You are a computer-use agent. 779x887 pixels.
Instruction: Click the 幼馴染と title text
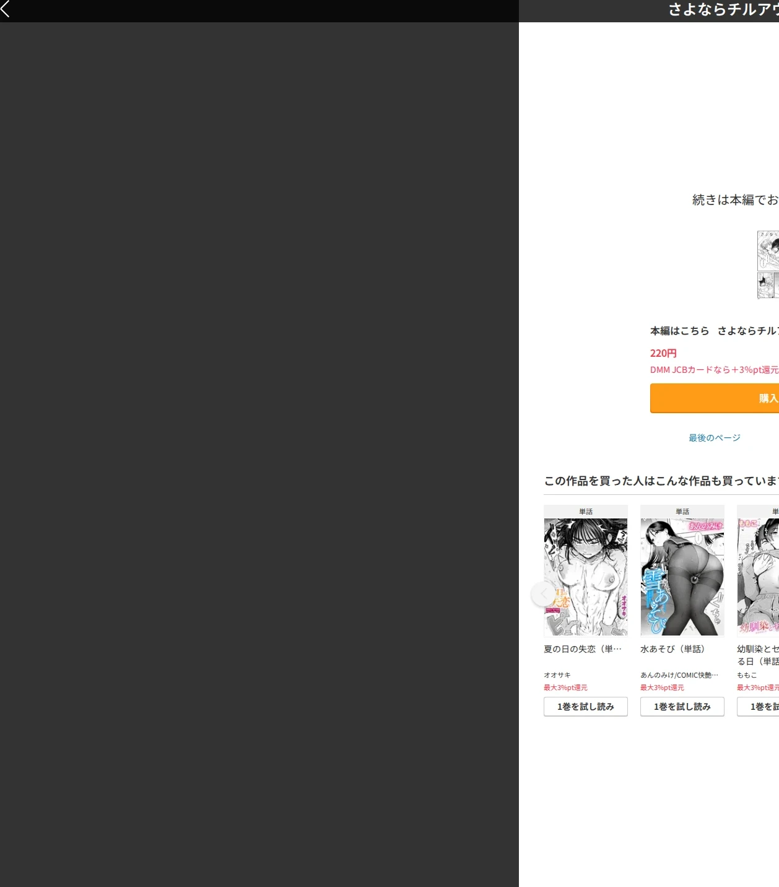click(x=758, y=655)
